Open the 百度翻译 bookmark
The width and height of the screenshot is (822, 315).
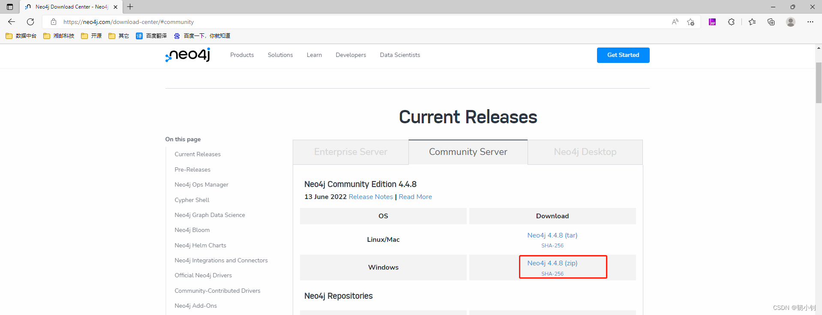[x=151, y=36]
